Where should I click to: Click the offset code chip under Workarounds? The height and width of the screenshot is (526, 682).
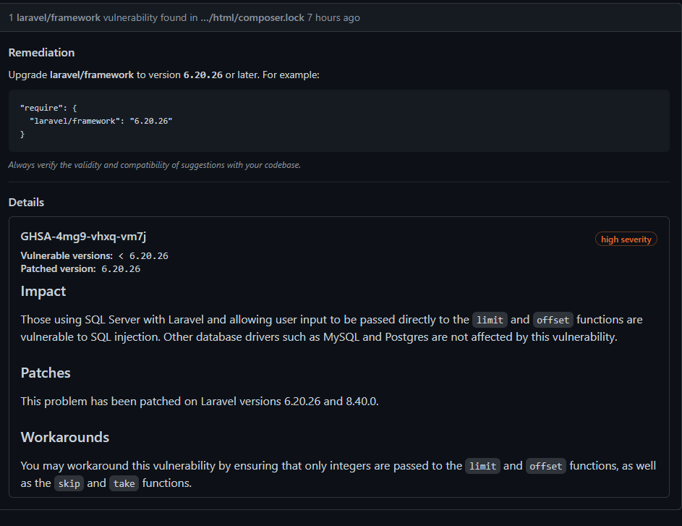click(545, 467)
